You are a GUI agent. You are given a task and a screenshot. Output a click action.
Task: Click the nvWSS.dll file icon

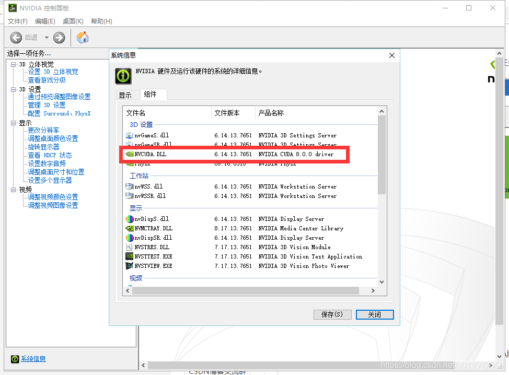(129, 186)
